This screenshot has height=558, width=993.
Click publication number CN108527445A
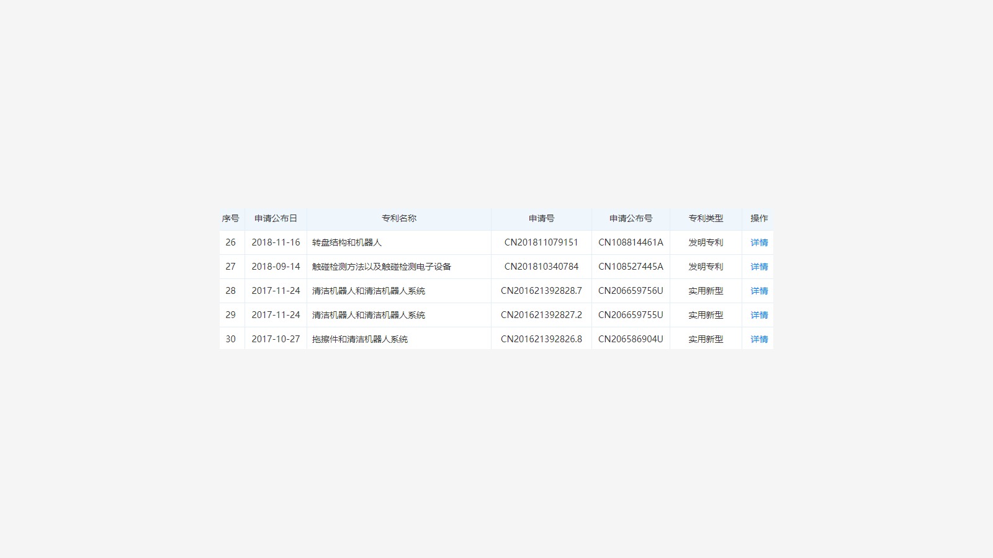631,267
